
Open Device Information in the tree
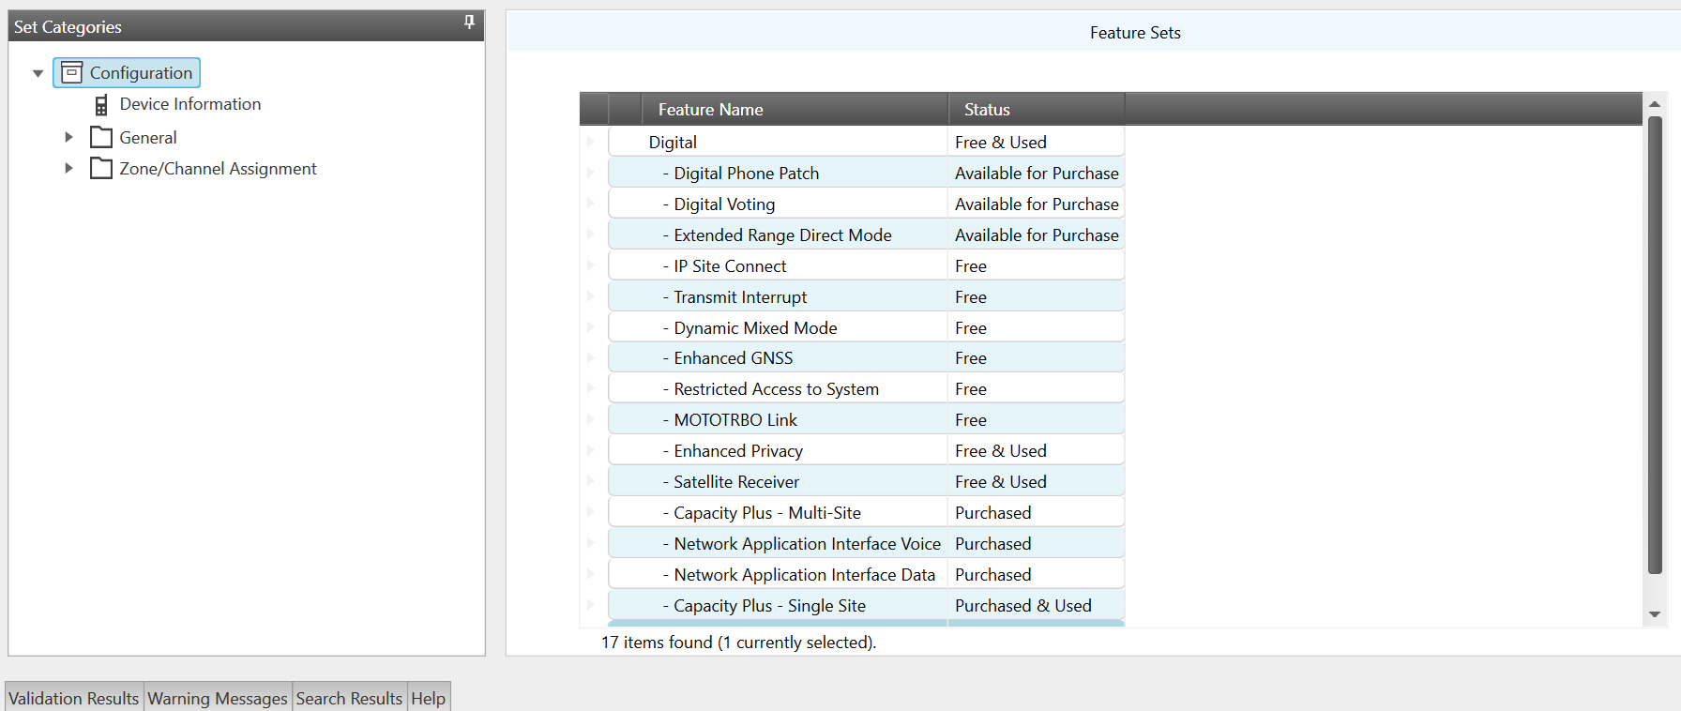[x=190, y=104]
